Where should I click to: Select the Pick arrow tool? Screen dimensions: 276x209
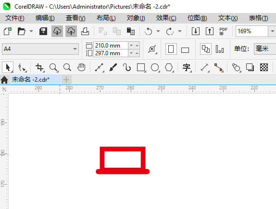tap(8, 67)
